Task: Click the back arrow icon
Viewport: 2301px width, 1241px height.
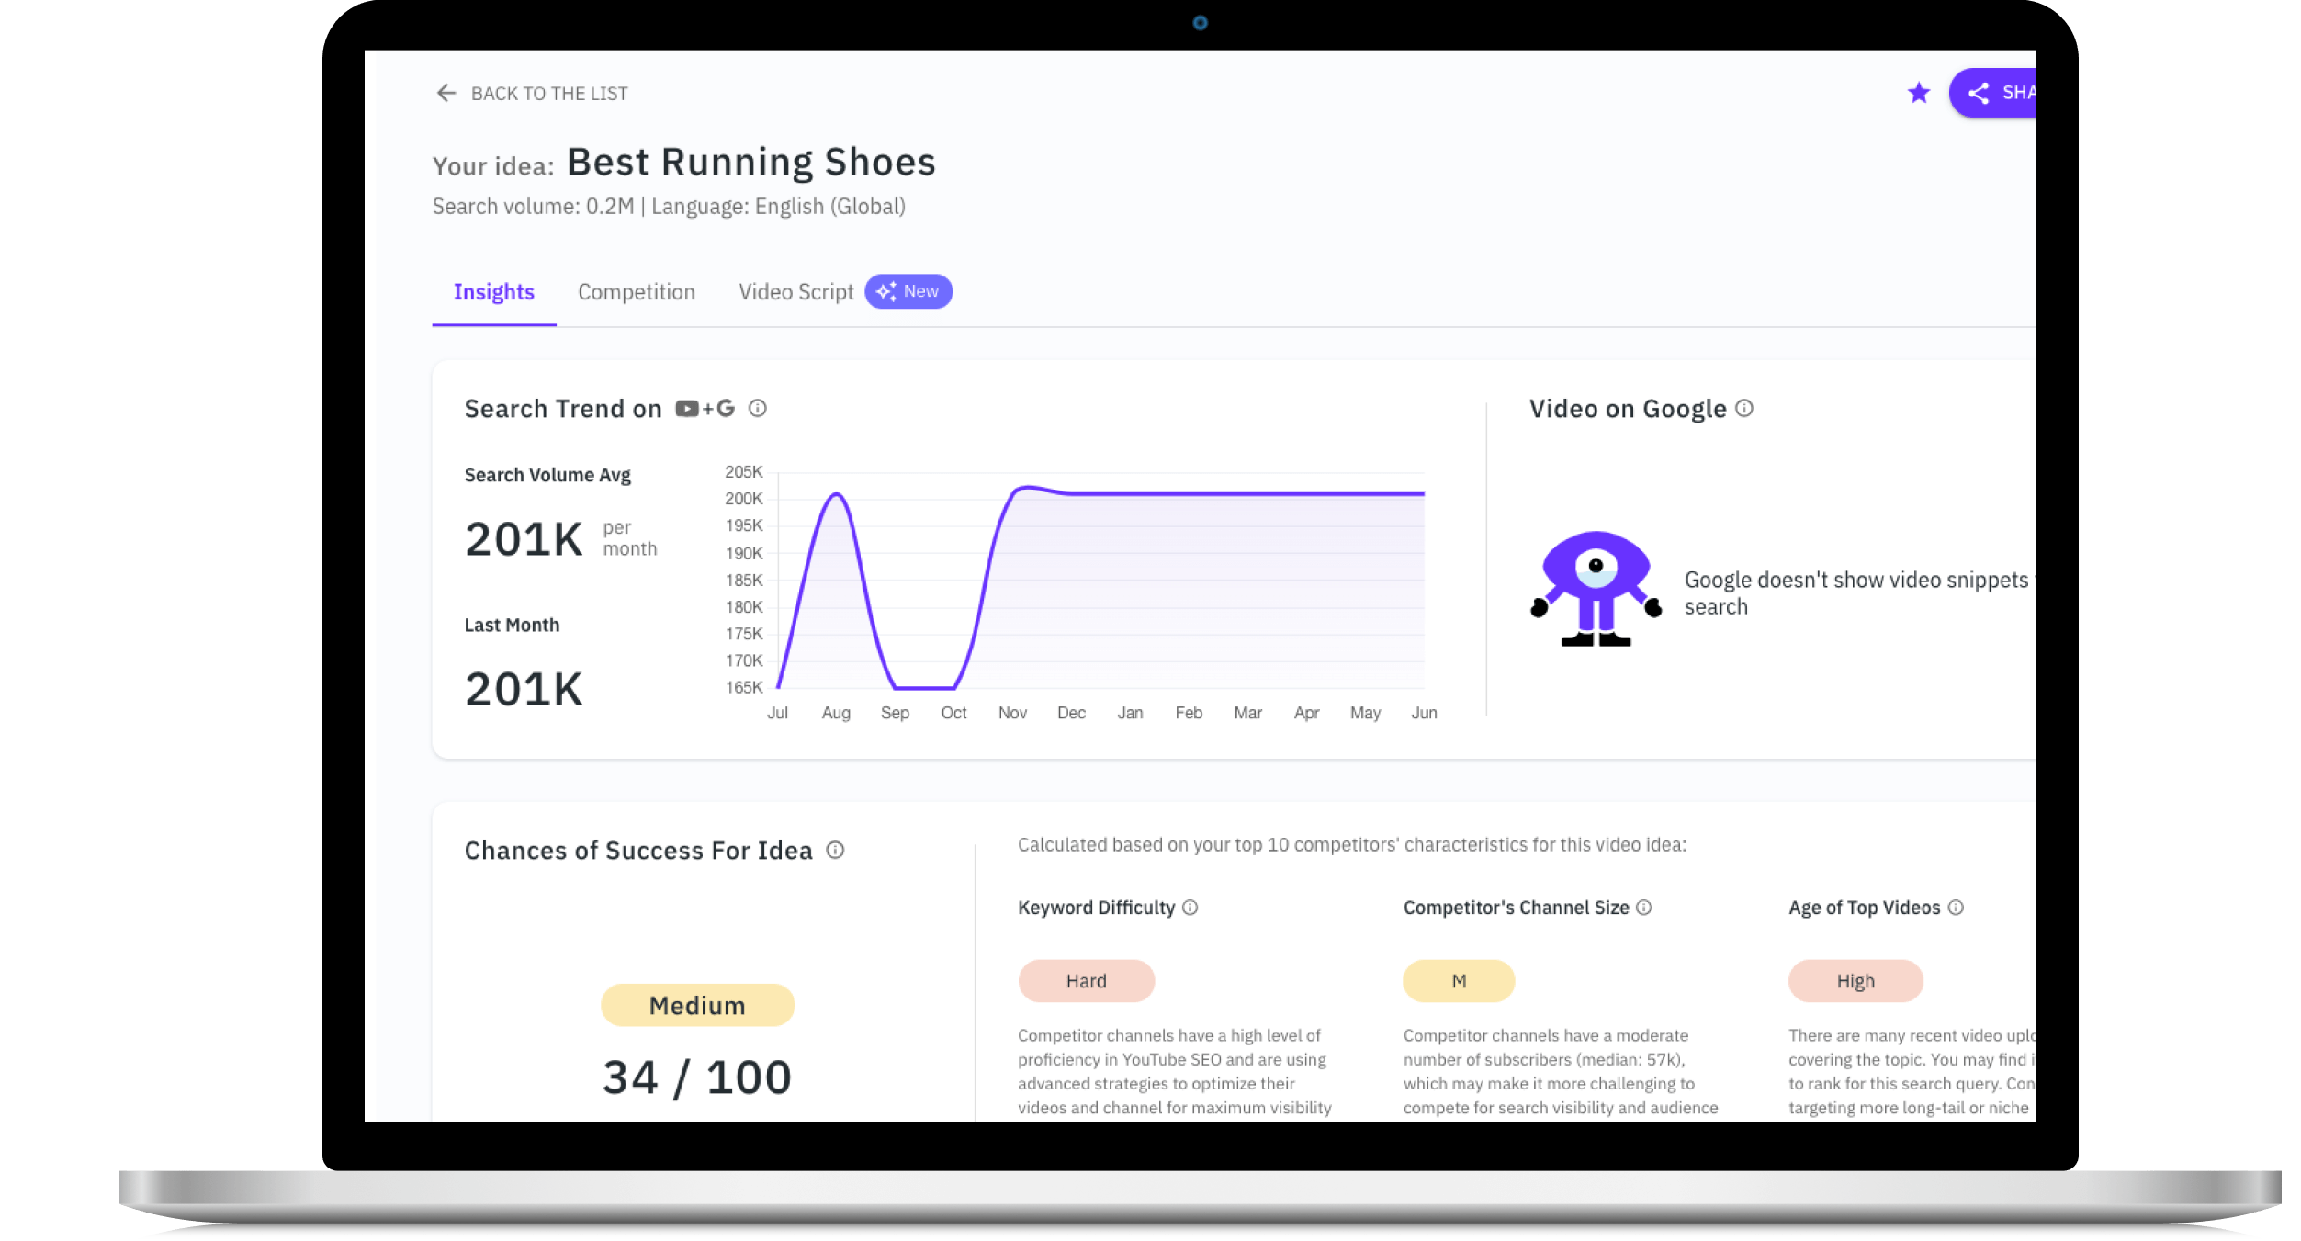Action: [x=445, y=93]
